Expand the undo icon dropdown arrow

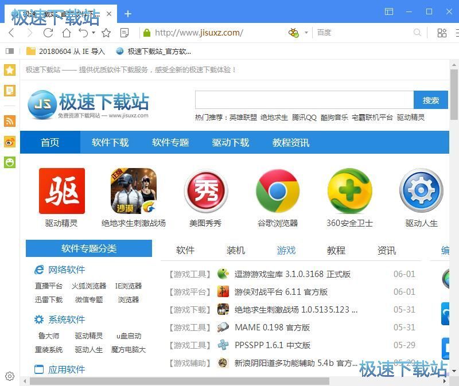[94, 33]
